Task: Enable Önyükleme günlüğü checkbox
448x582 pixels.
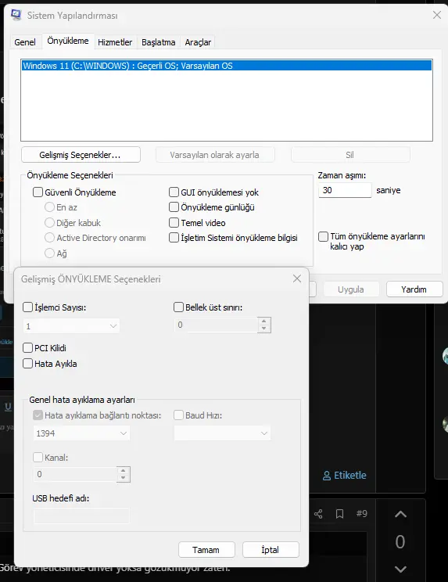Action: [174, 207]
